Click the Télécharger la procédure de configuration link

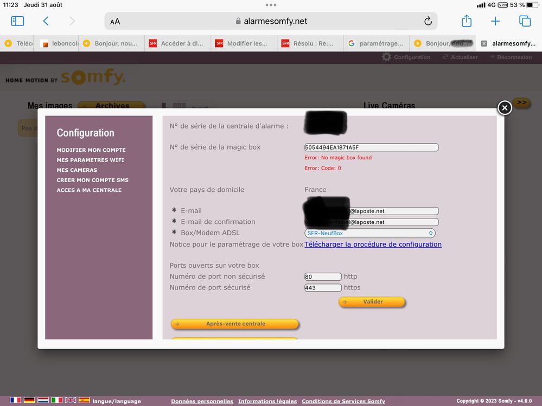(x=373, y=244)
